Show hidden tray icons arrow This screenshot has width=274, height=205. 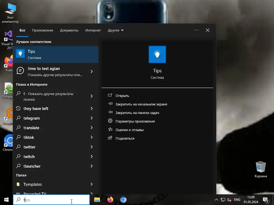pos(216,200)
